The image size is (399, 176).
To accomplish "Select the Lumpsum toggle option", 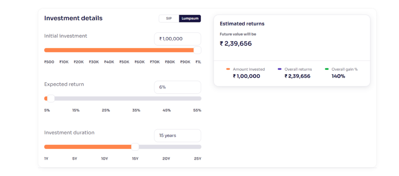I will point(190,18).
